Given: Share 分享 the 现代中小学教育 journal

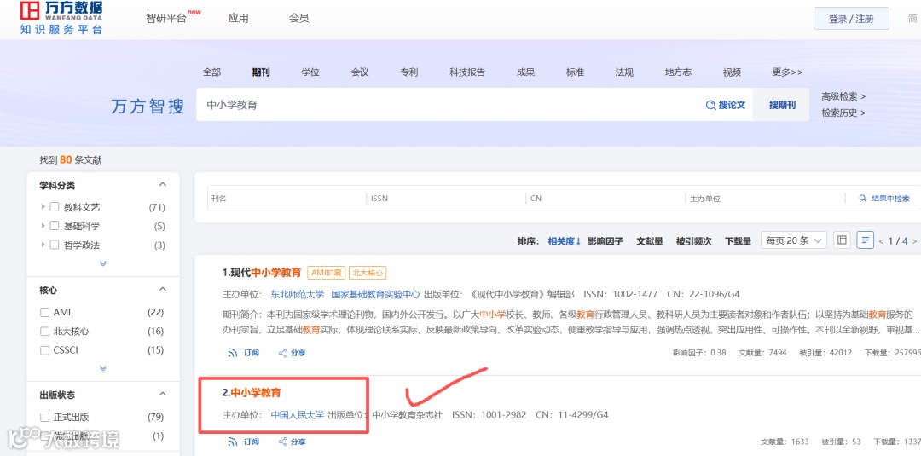Looking at the screenshot, I should pyautogui.click(x=292, y=353).
